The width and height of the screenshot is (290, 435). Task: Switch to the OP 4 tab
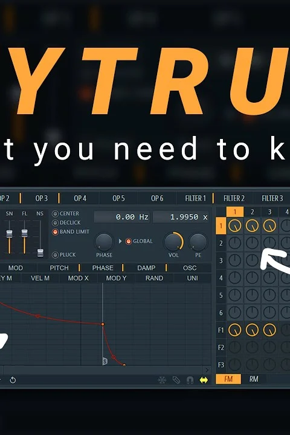(x=80, y=198)
